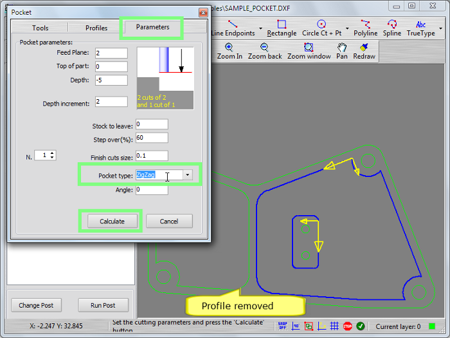Viewport: 450px width, 338px height.
Task: Toggle the SNAP OFF status button
Action: [x=282, y=326]
